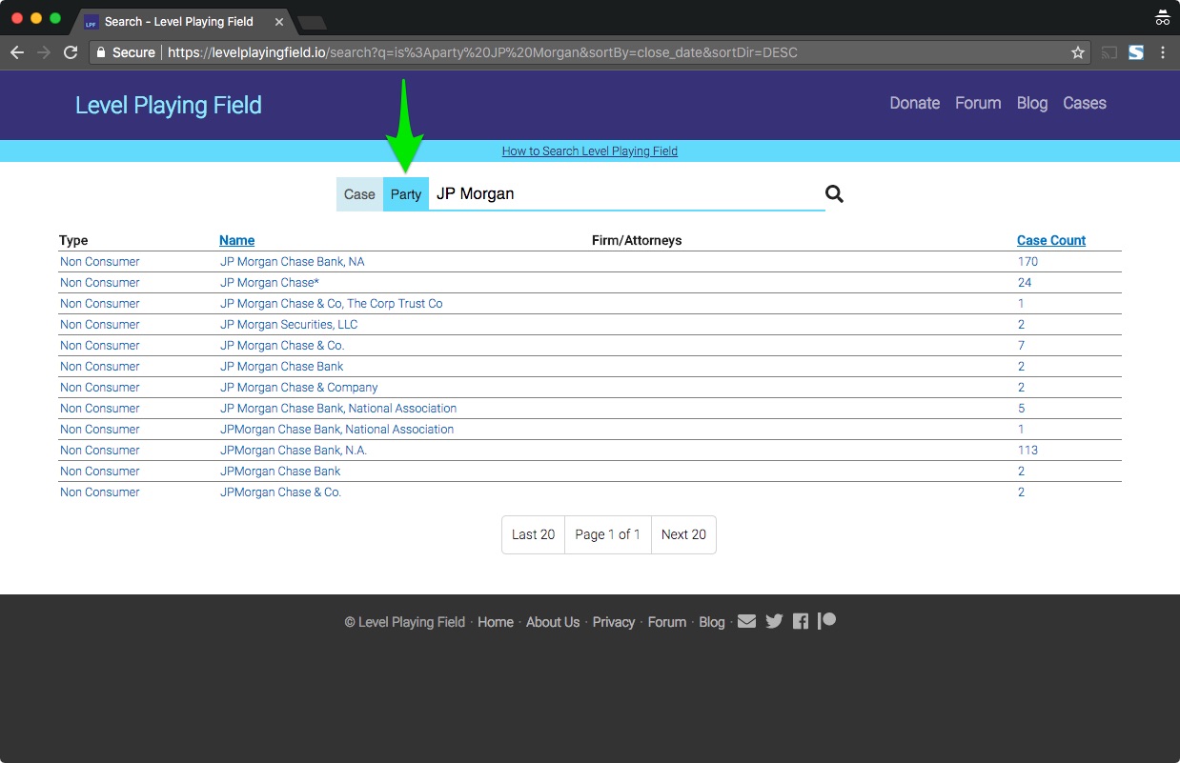Open the Forum link in the header
The image size is (1180, 763).
(978, 103)
